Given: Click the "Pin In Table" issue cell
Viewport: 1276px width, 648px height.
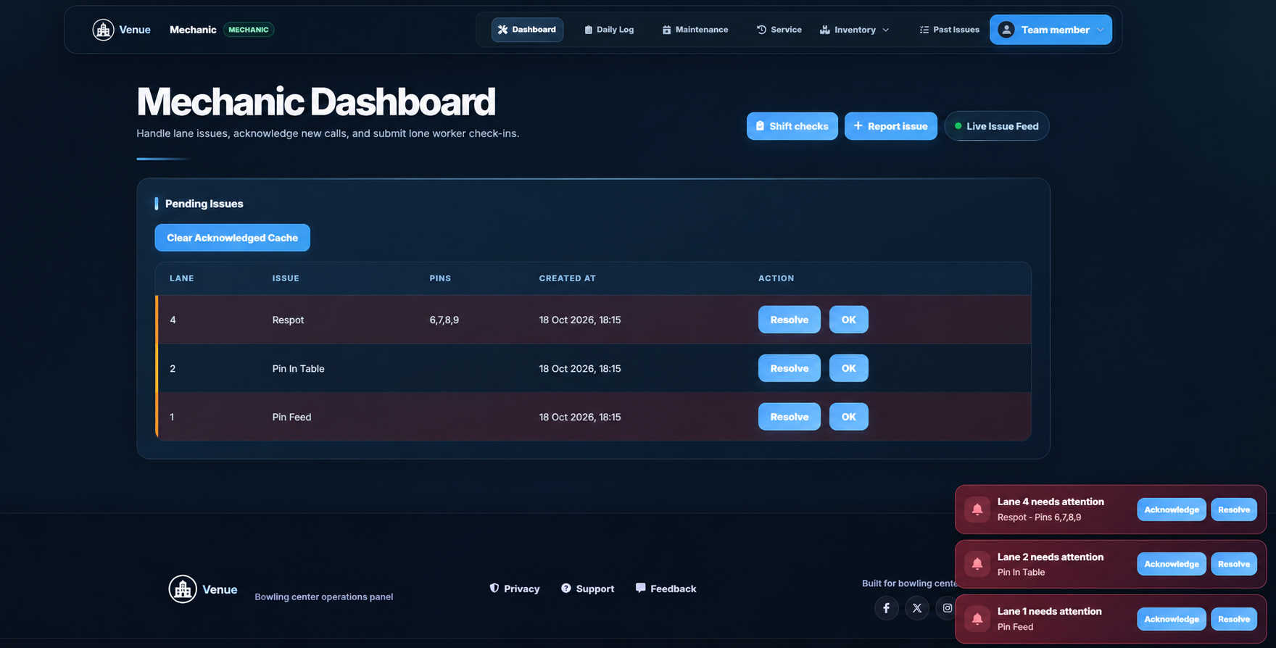Looking at the screenshot, I should pyautogui.click(x=299, y=368).
